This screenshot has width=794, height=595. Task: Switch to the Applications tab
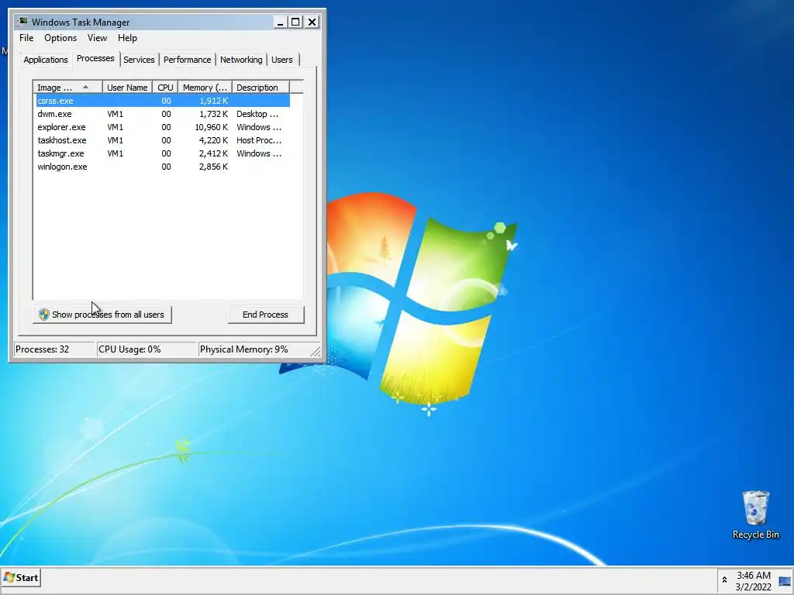click(46, 60)
